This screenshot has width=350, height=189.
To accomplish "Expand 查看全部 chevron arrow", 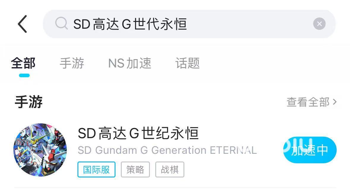I will click(x=334, y=102).
